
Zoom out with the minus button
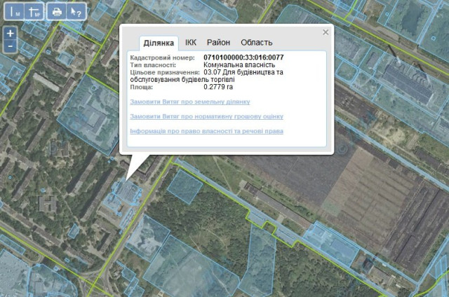coord(10,46)
